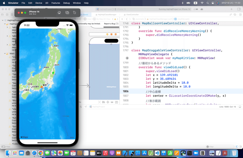Open the Features menu
This screenshot has width=243, height=158.
(56, 3)
